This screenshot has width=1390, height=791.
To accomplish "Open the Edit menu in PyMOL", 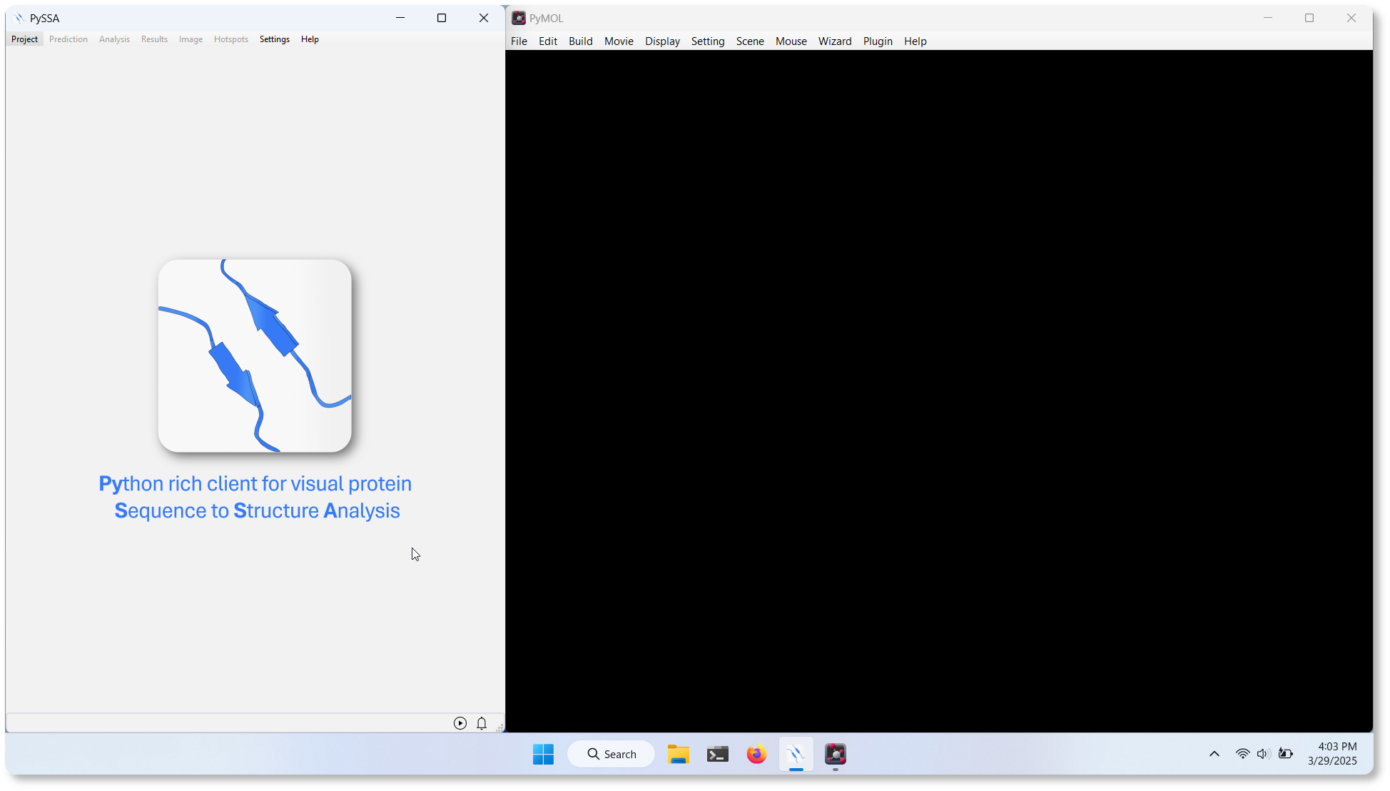I will click(548, 41).
